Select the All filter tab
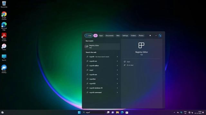The height and width of the screenshot is (115, 206). tap(96, 35)
